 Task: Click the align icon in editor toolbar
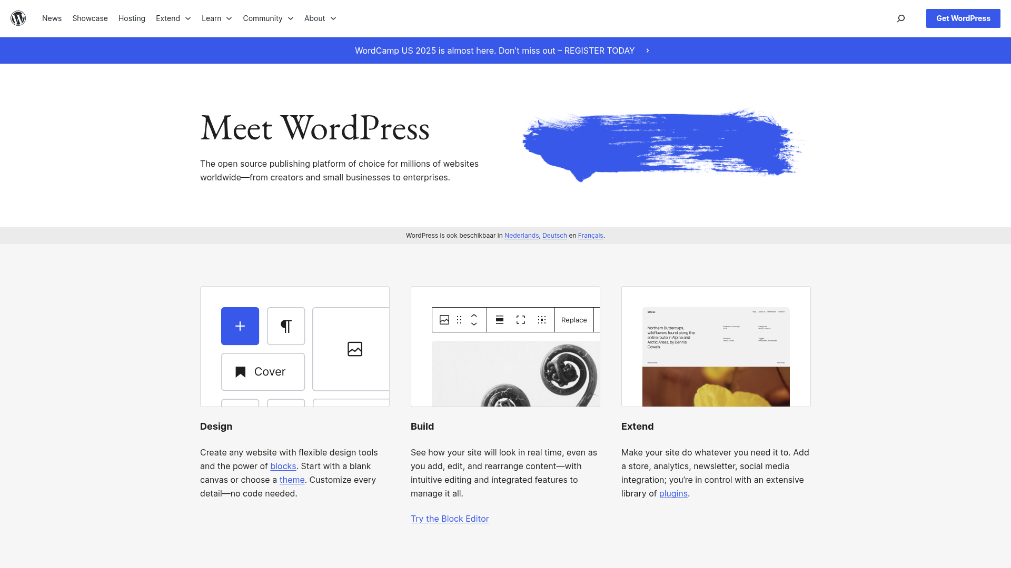[x=500, y=320]
